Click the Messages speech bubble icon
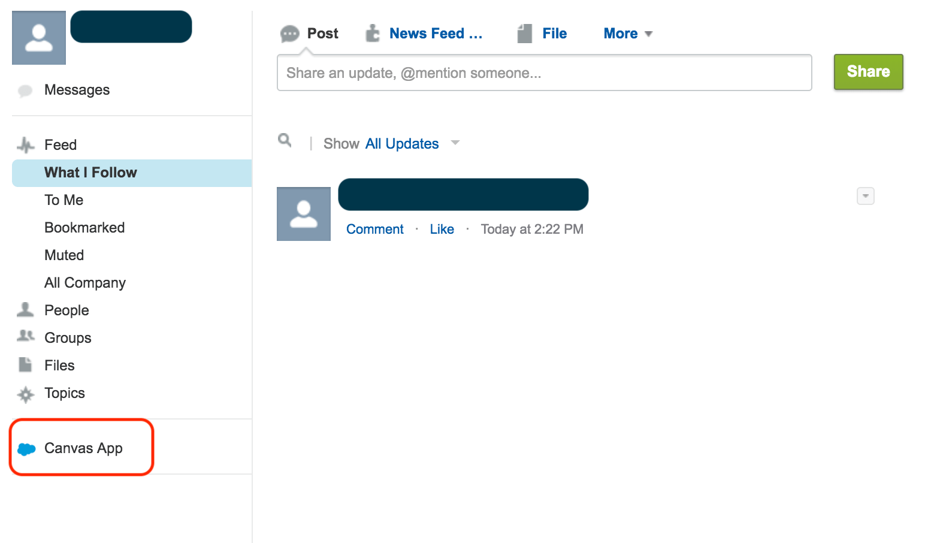The image size is (925, 543). point(25,90)
